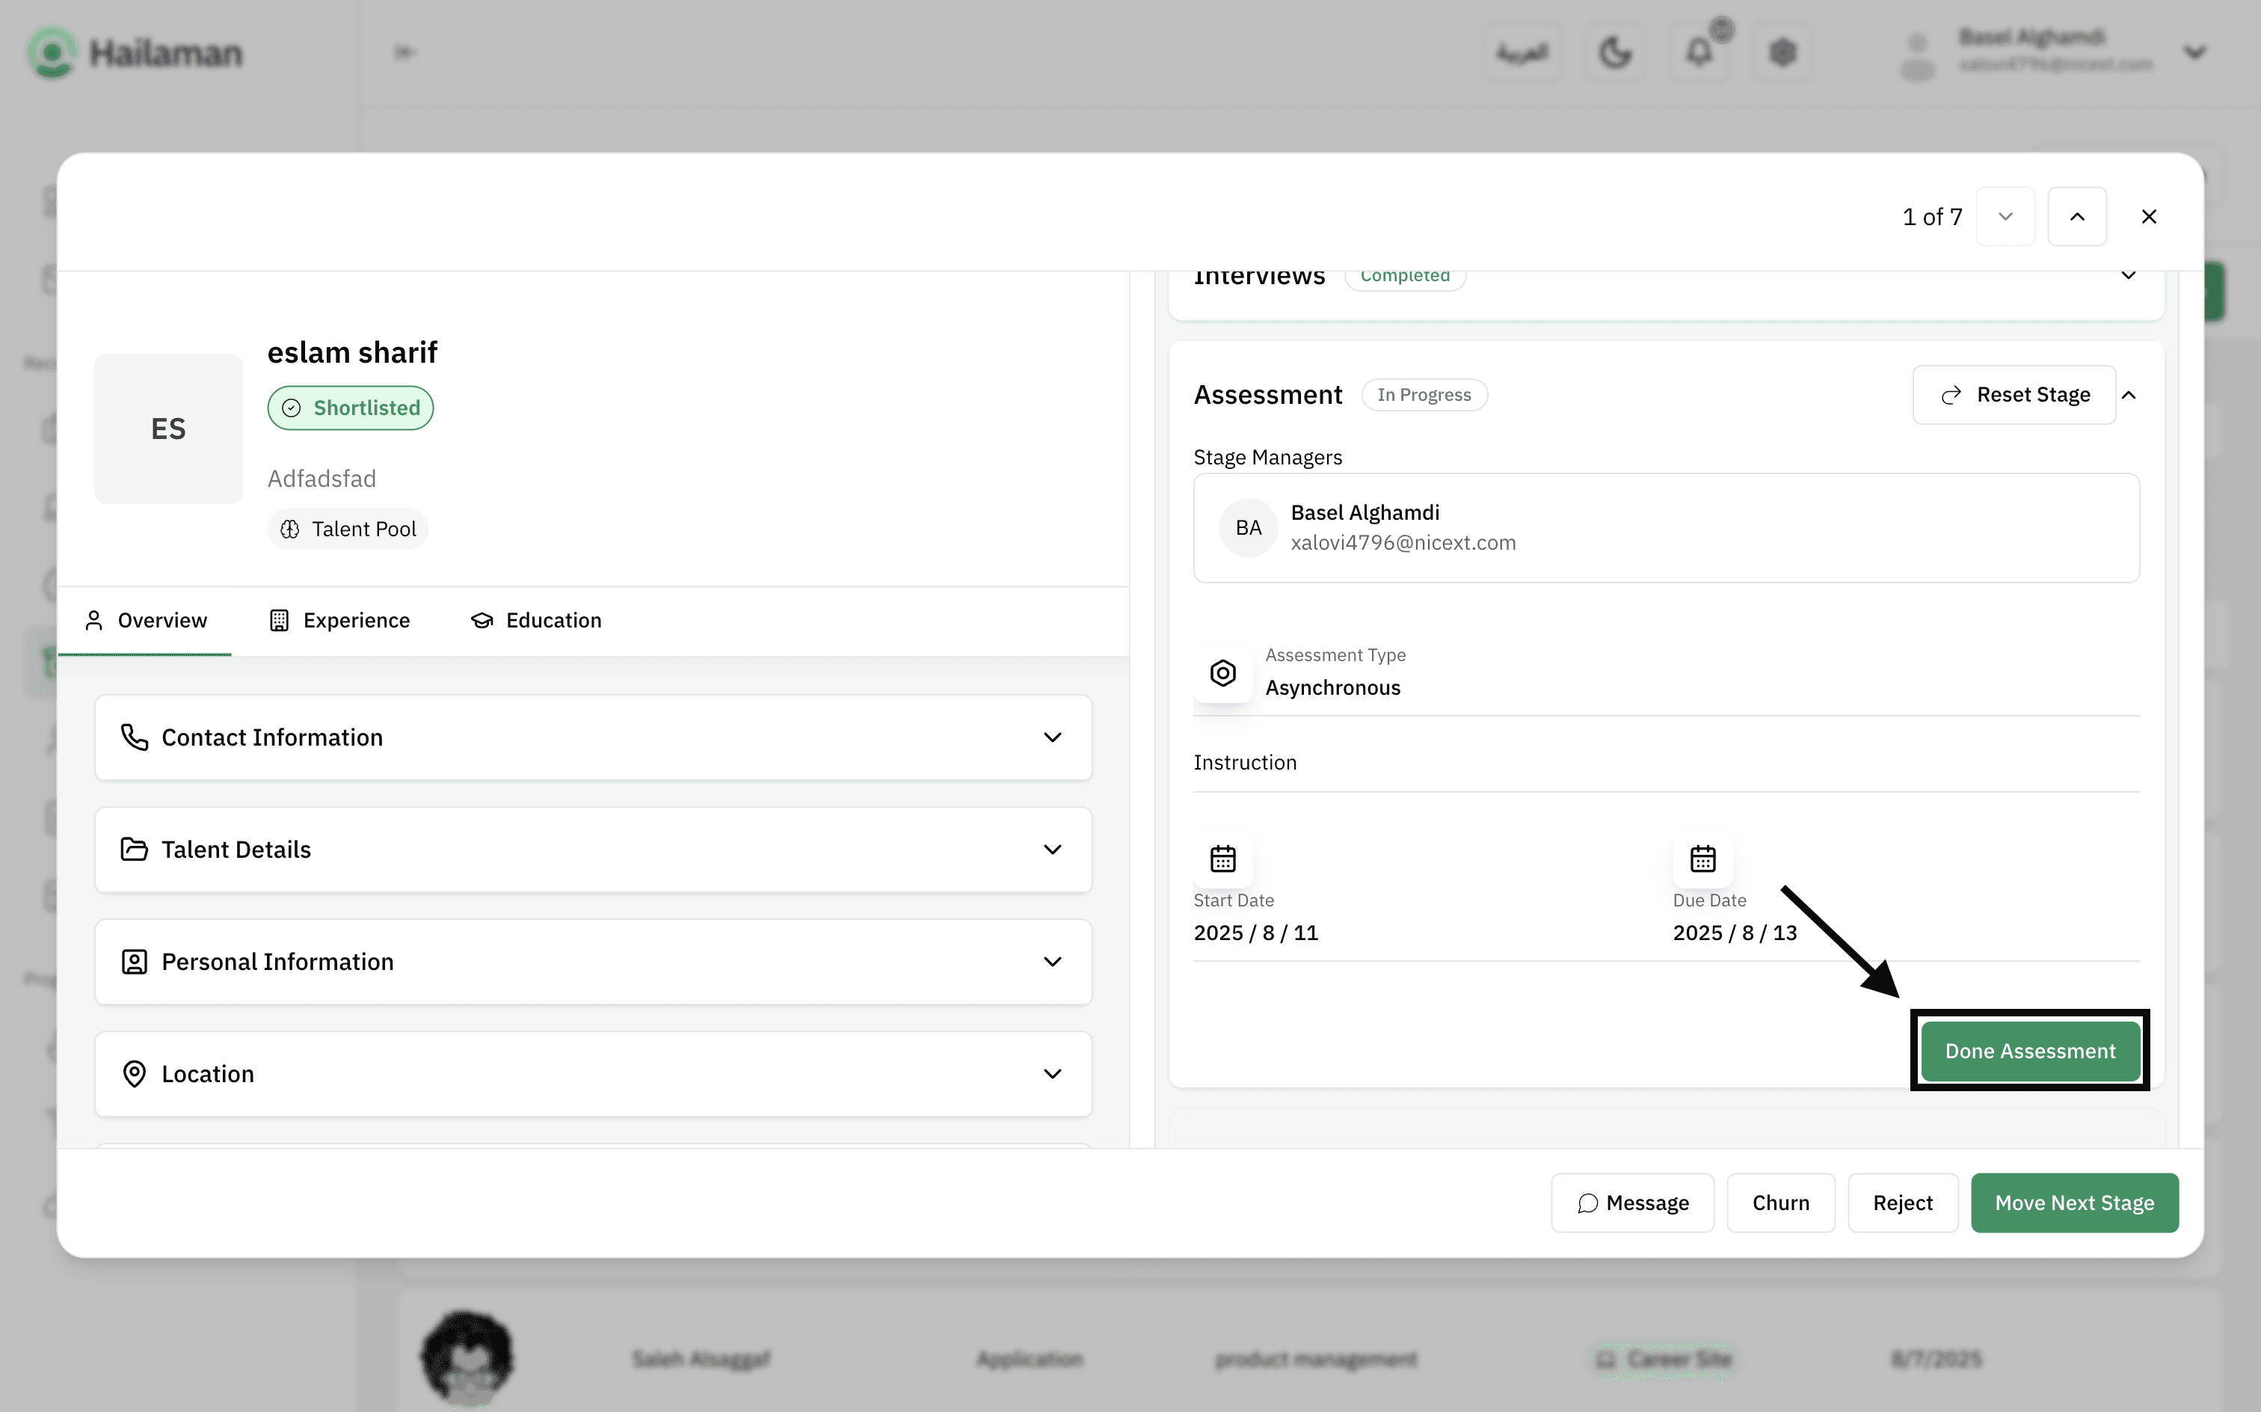Close the candidate details panel

pos(2148,217)
